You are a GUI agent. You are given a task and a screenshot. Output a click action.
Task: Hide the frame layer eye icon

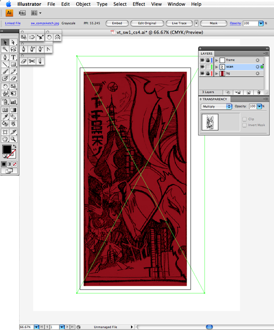[202, 60]
